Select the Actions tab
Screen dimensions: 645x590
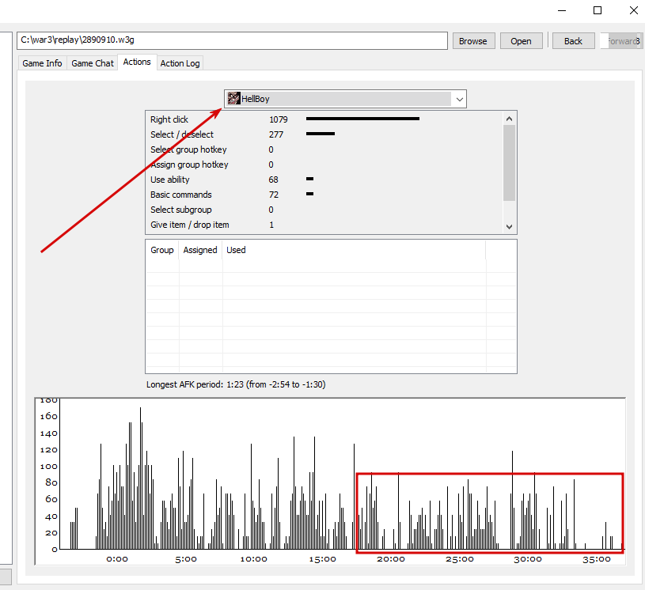[x=137, y=62]
